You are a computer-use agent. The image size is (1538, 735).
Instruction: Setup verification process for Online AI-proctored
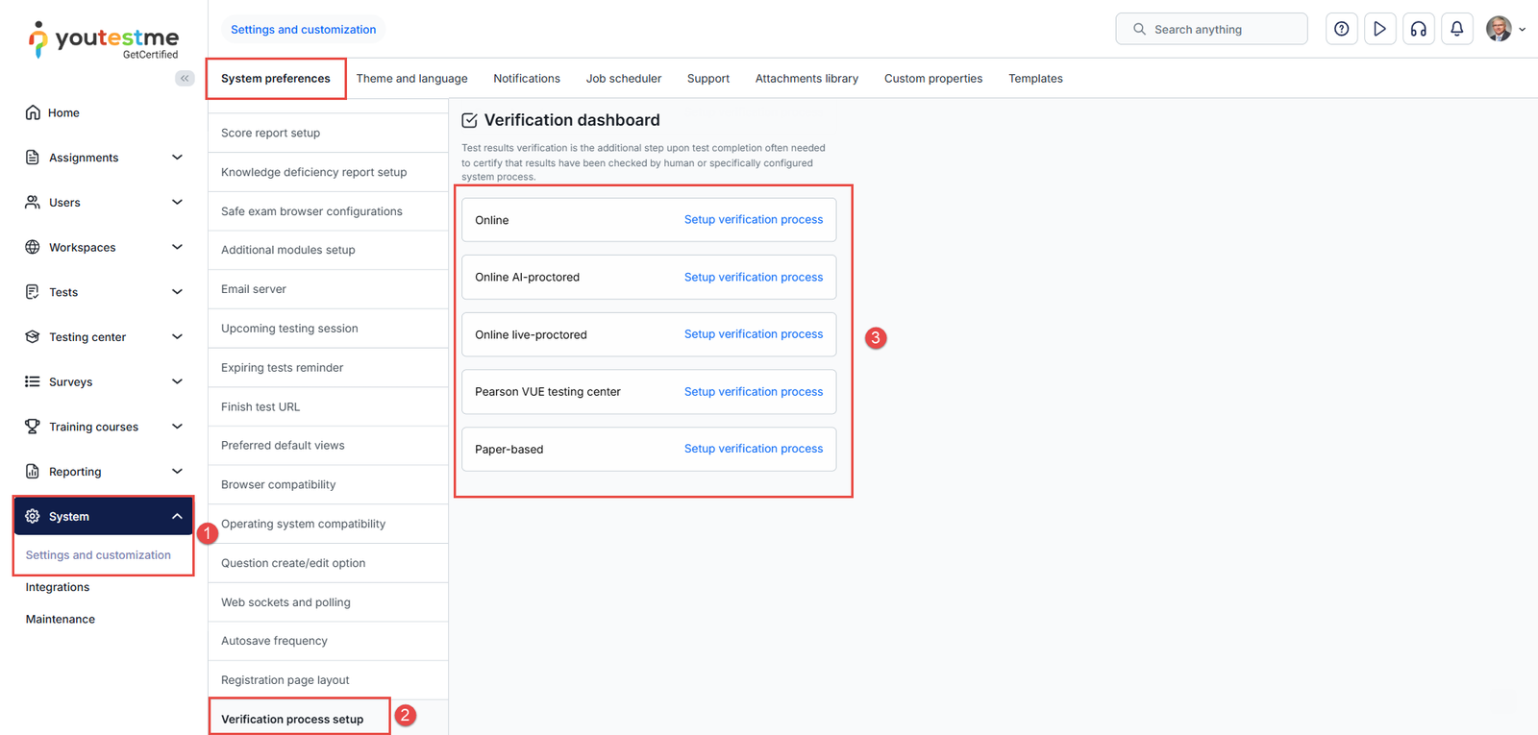pos(753,277)
